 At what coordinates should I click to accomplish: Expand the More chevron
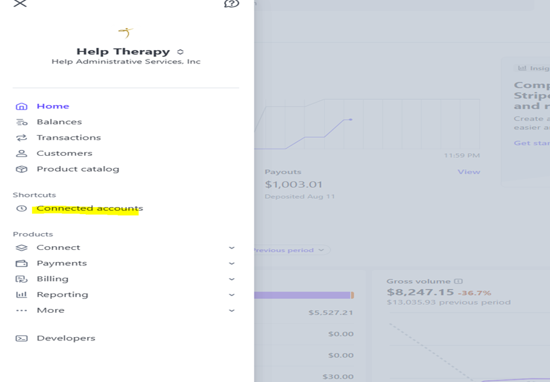(231, 310)
